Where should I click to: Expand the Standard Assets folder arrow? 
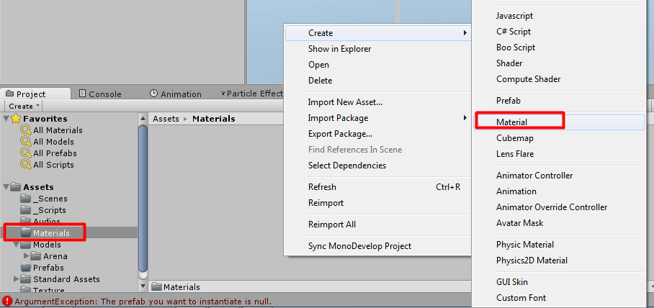pos(17,278)
